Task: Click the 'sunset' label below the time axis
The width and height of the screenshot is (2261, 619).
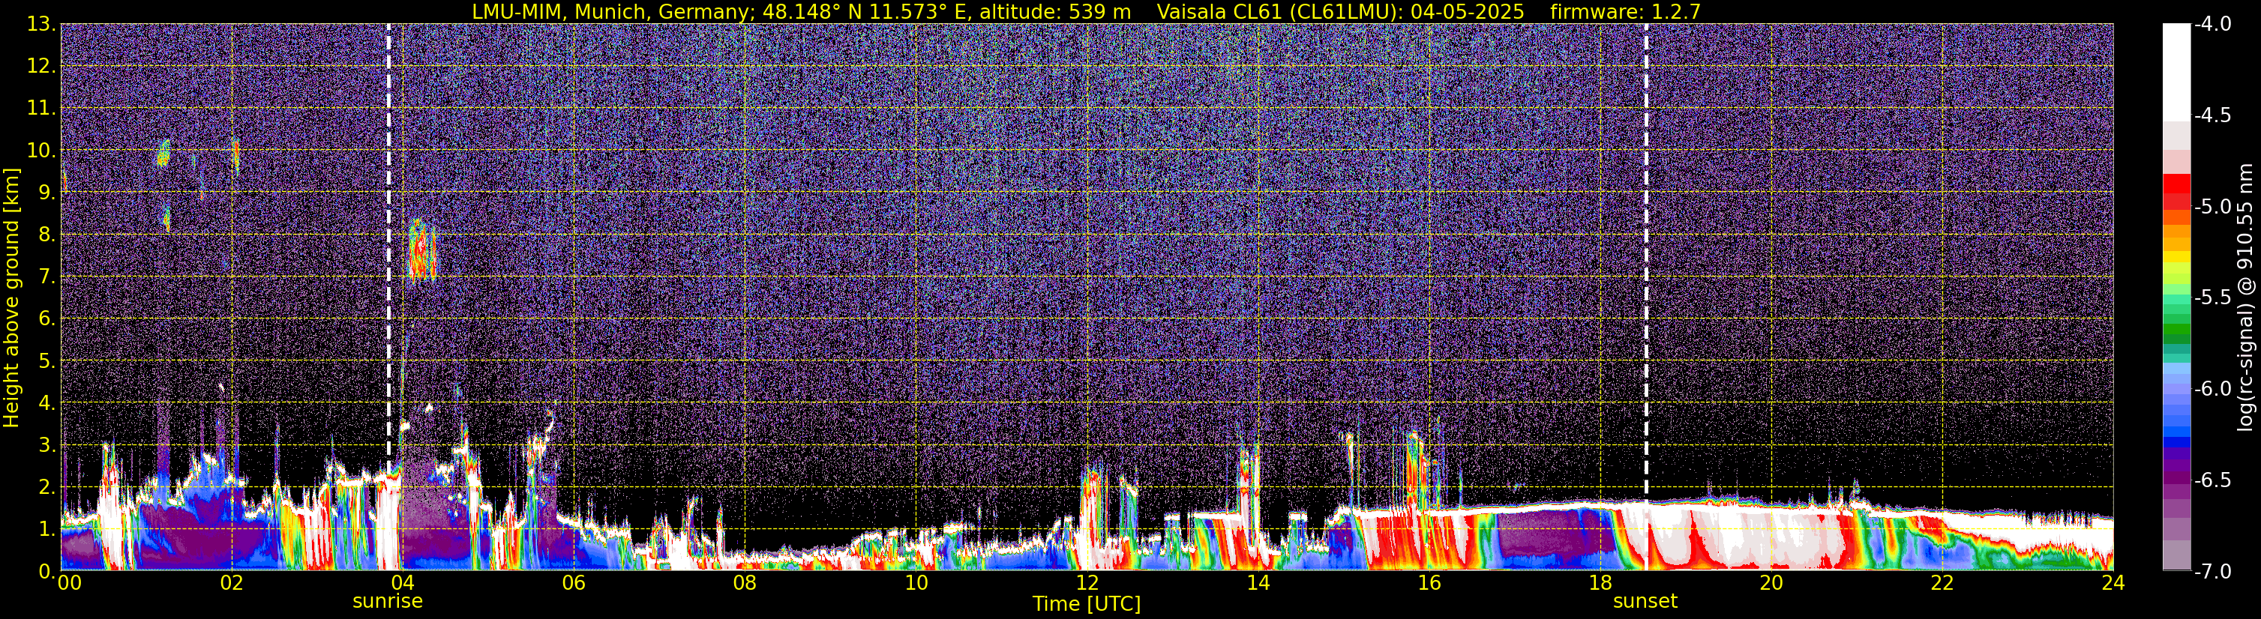Action: [1645, 602]
